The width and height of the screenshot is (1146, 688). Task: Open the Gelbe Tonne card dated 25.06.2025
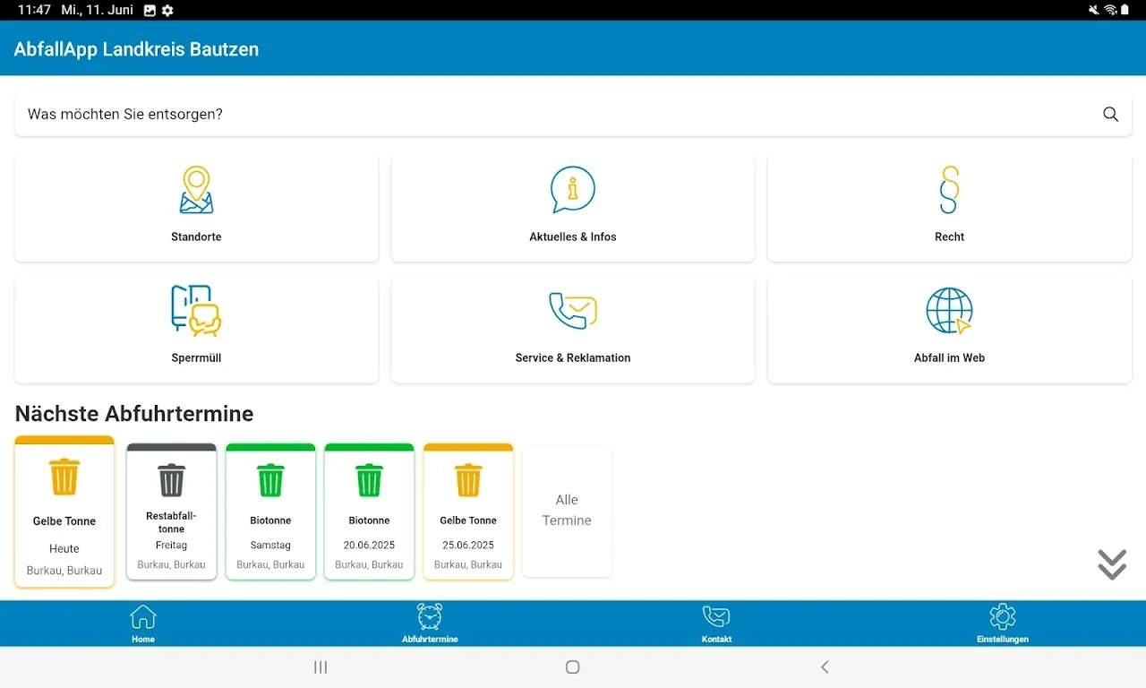(468, 512)
